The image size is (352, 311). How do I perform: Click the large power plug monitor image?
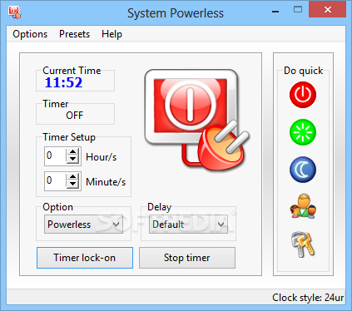[197, 120]
